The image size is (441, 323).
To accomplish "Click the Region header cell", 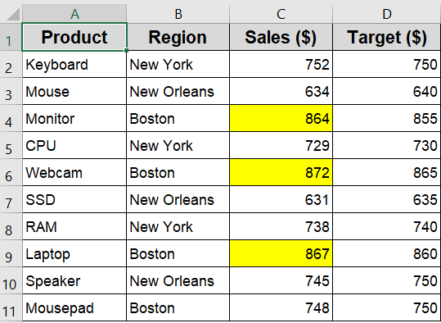I will (178, 37).
